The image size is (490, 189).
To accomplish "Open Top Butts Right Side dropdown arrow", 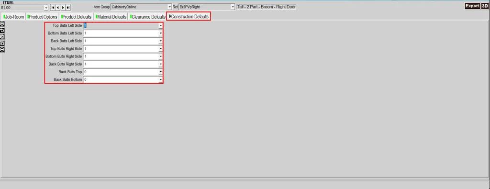I will click(x=161, y=49).
